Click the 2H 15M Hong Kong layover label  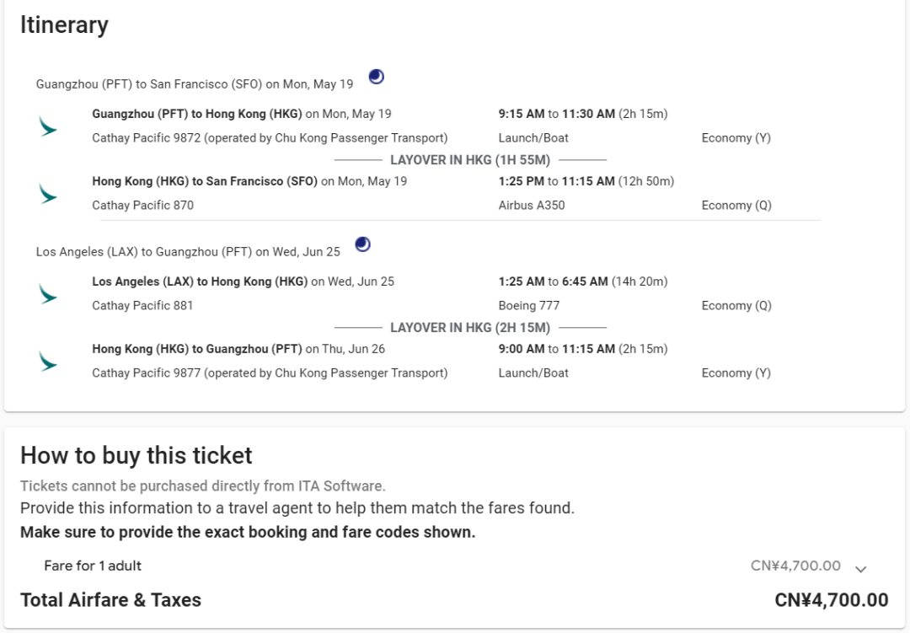[469, 328]
